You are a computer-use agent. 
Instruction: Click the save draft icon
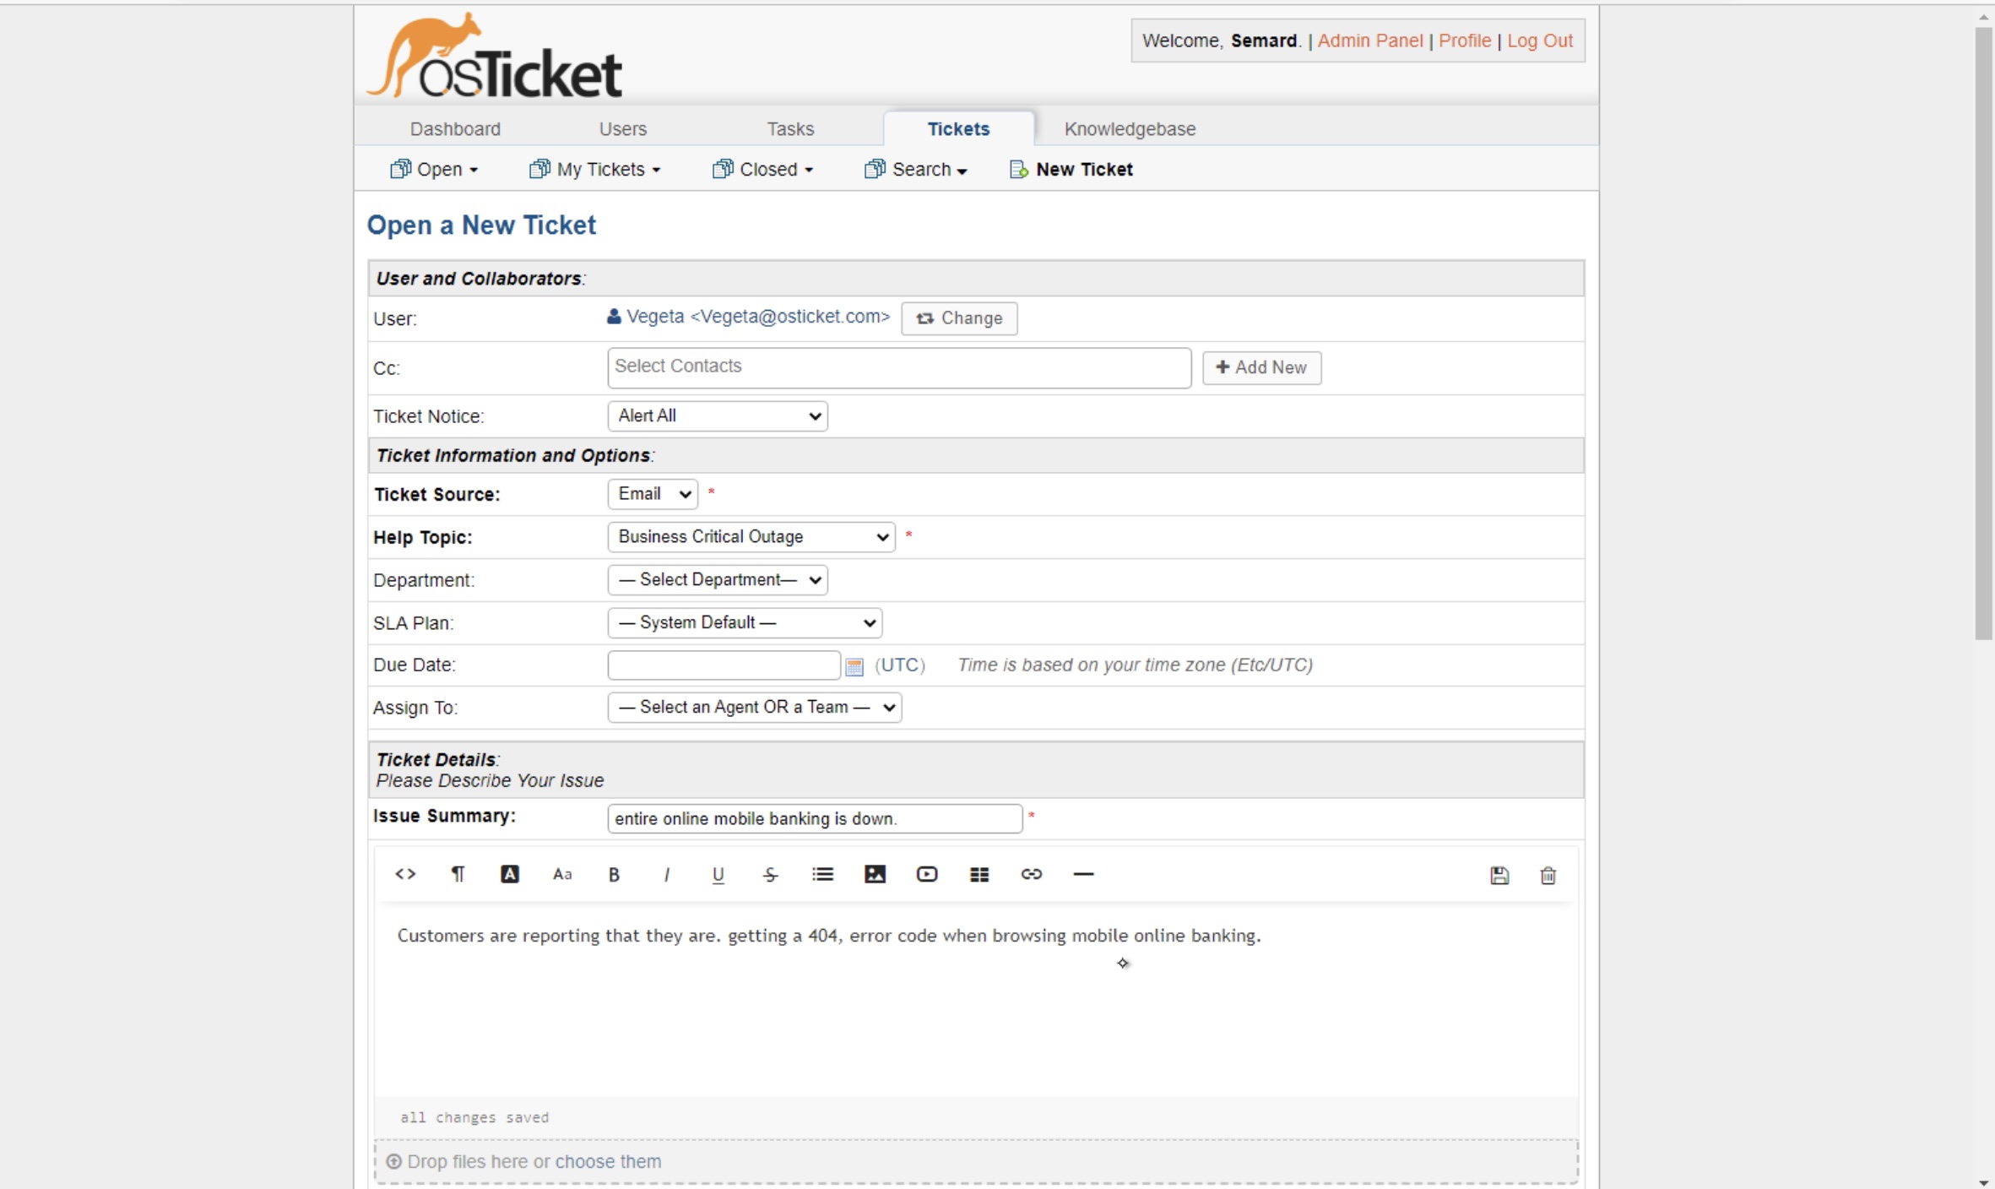click(x=1499, y=876)
